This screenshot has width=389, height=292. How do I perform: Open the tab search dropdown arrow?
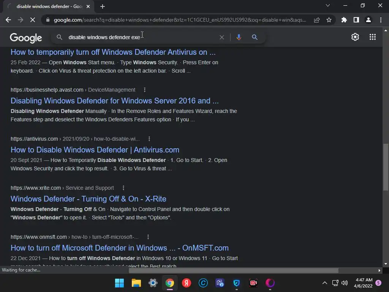(328, 5)
